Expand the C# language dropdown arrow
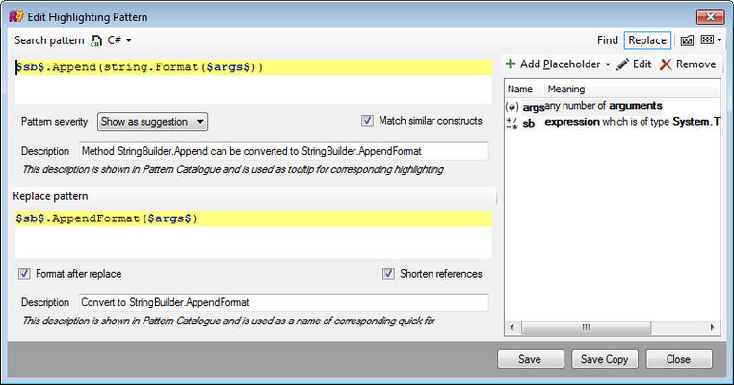734x385 pixels. coord(128,40)
